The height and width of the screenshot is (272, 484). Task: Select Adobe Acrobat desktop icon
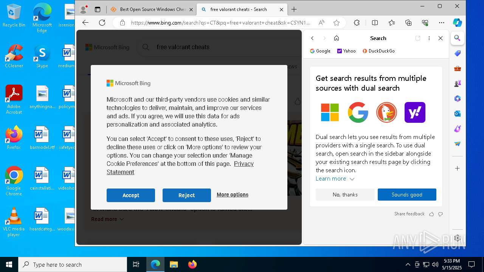(x=14, y=99)
